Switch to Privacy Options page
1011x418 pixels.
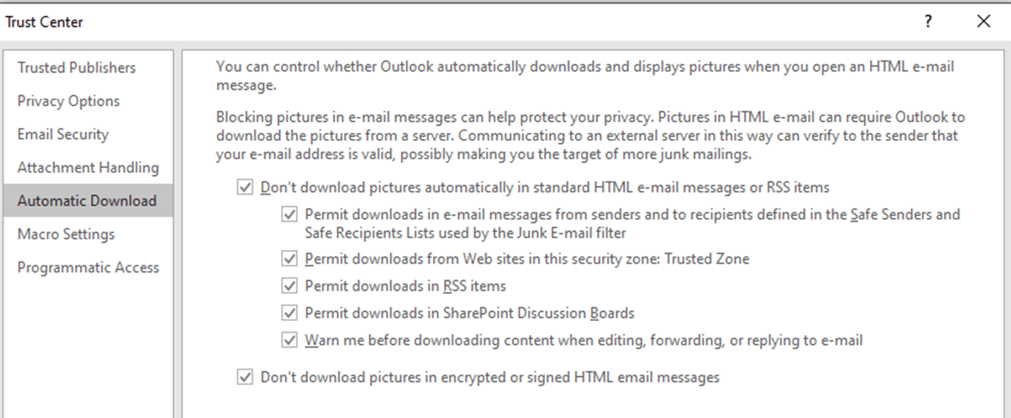(68, 101)
